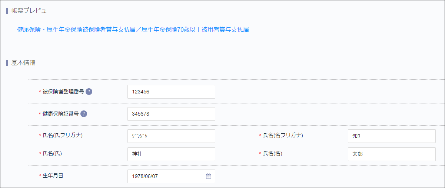Edit the 氏名(氏) field containing 神社
Viewport: 445px width, 188px height.
[x=171, y=154]
